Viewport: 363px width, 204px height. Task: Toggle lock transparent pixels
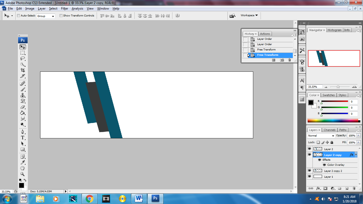click(x=318, y=143)
